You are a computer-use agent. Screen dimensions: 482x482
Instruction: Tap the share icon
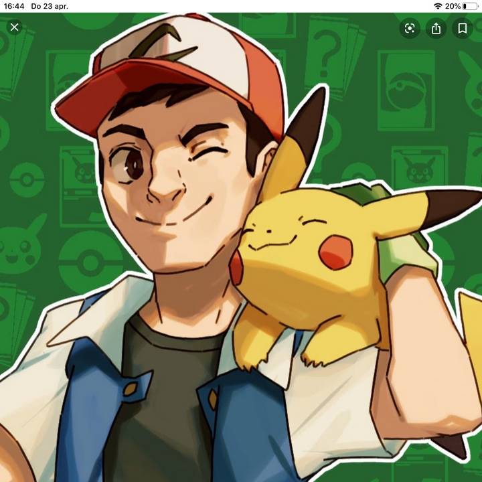[436, 28]
